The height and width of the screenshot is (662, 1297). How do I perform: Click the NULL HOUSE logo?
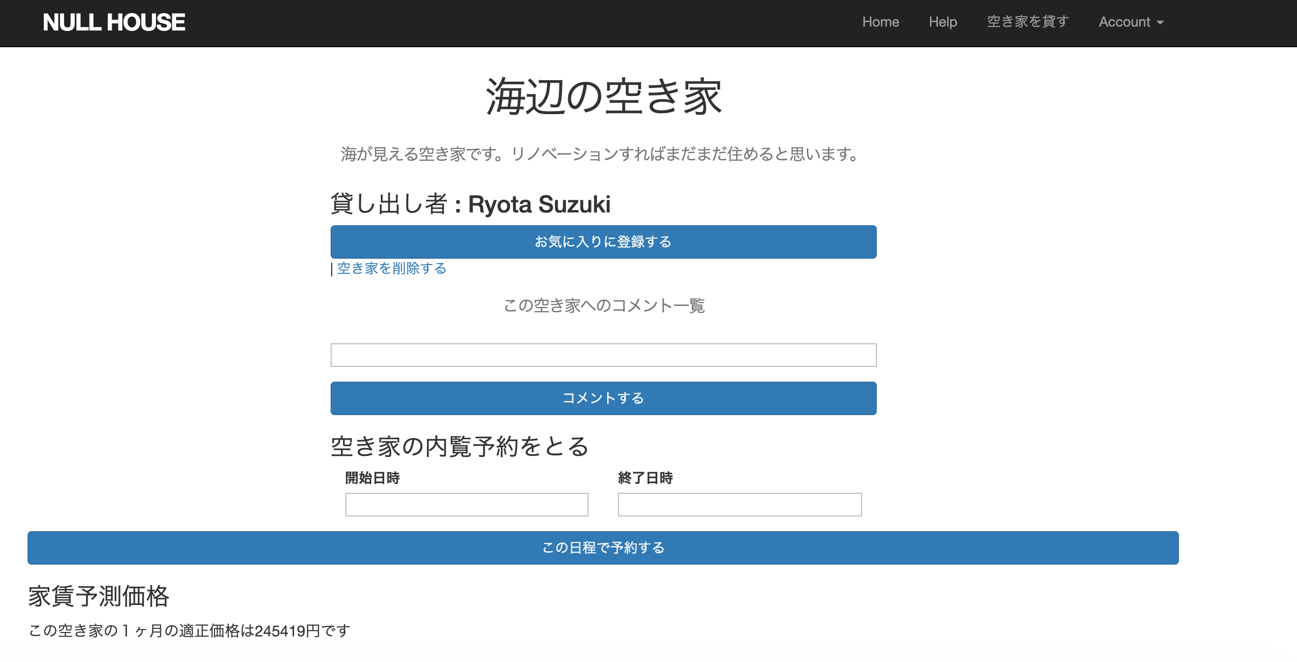point(114,22)
